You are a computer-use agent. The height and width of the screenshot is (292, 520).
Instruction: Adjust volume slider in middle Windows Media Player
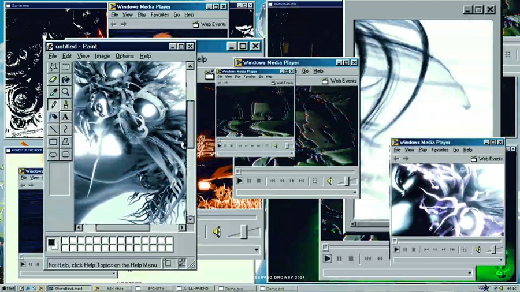point(347,181)
